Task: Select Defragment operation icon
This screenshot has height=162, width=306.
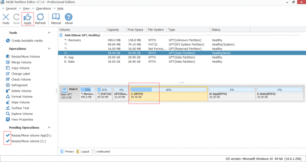Action: click(8, 85)
